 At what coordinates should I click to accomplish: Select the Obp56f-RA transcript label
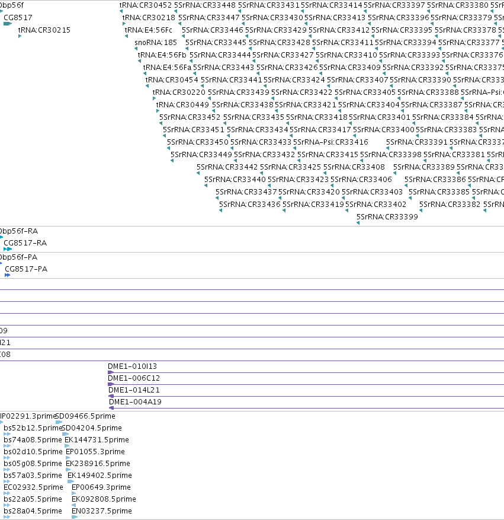pos(19,231)
